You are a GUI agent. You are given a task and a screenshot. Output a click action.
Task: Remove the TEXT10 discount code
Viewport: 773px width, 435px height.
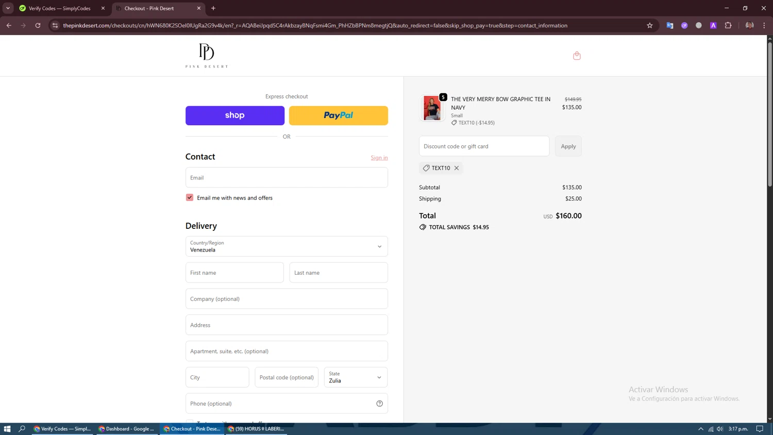(x=457, y=168)
